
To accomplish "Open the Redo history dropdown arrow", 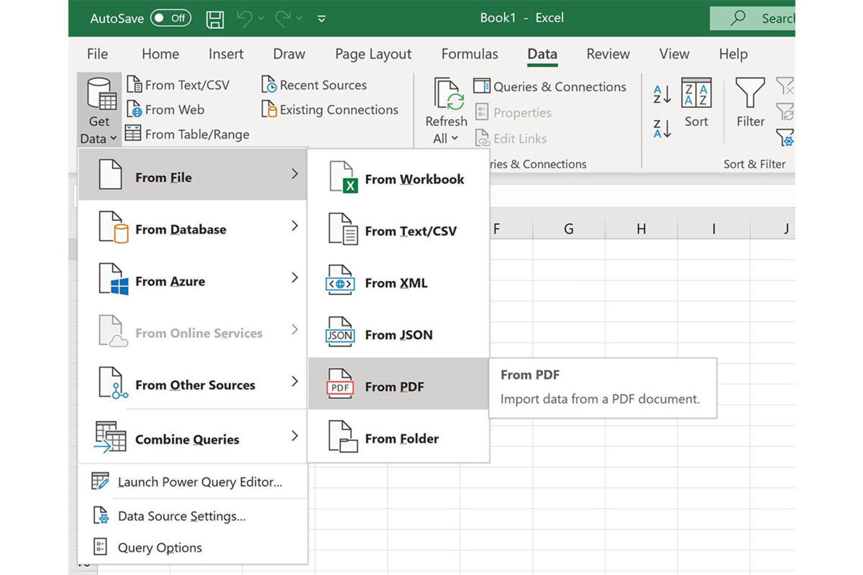I will click(x=299, y=18).
